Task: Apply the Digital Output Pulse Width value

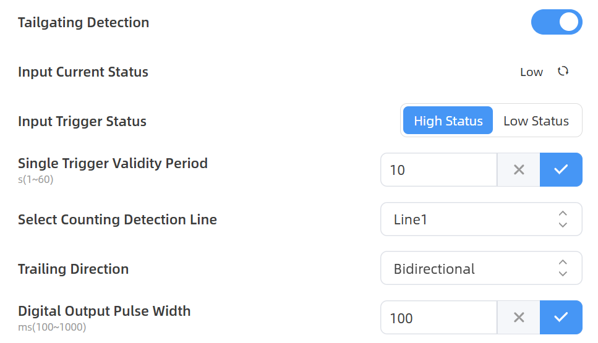Action: coord(561,318)
